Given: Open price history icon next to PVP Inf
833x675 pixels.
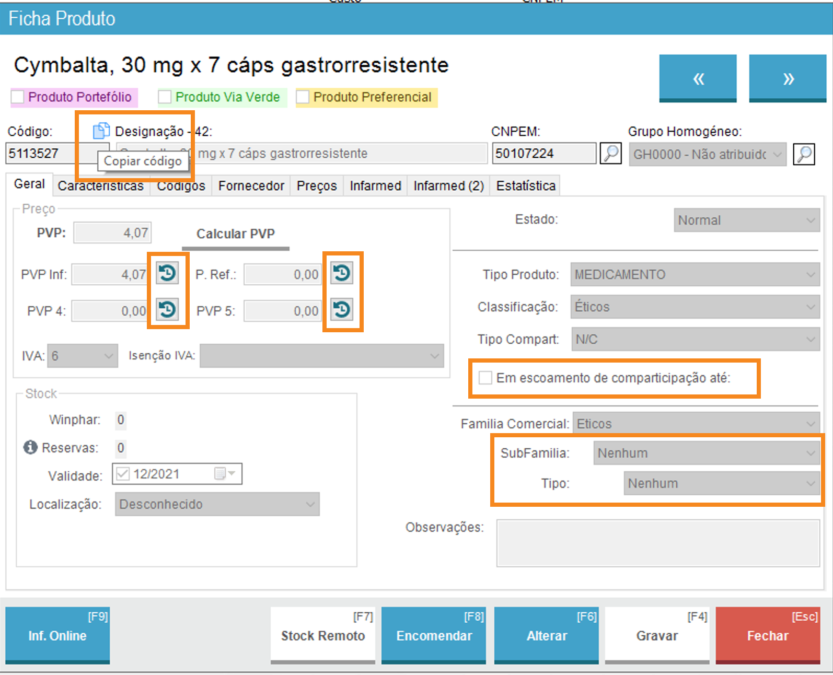Looking at the screenshot, I should (x=167, y=273).
